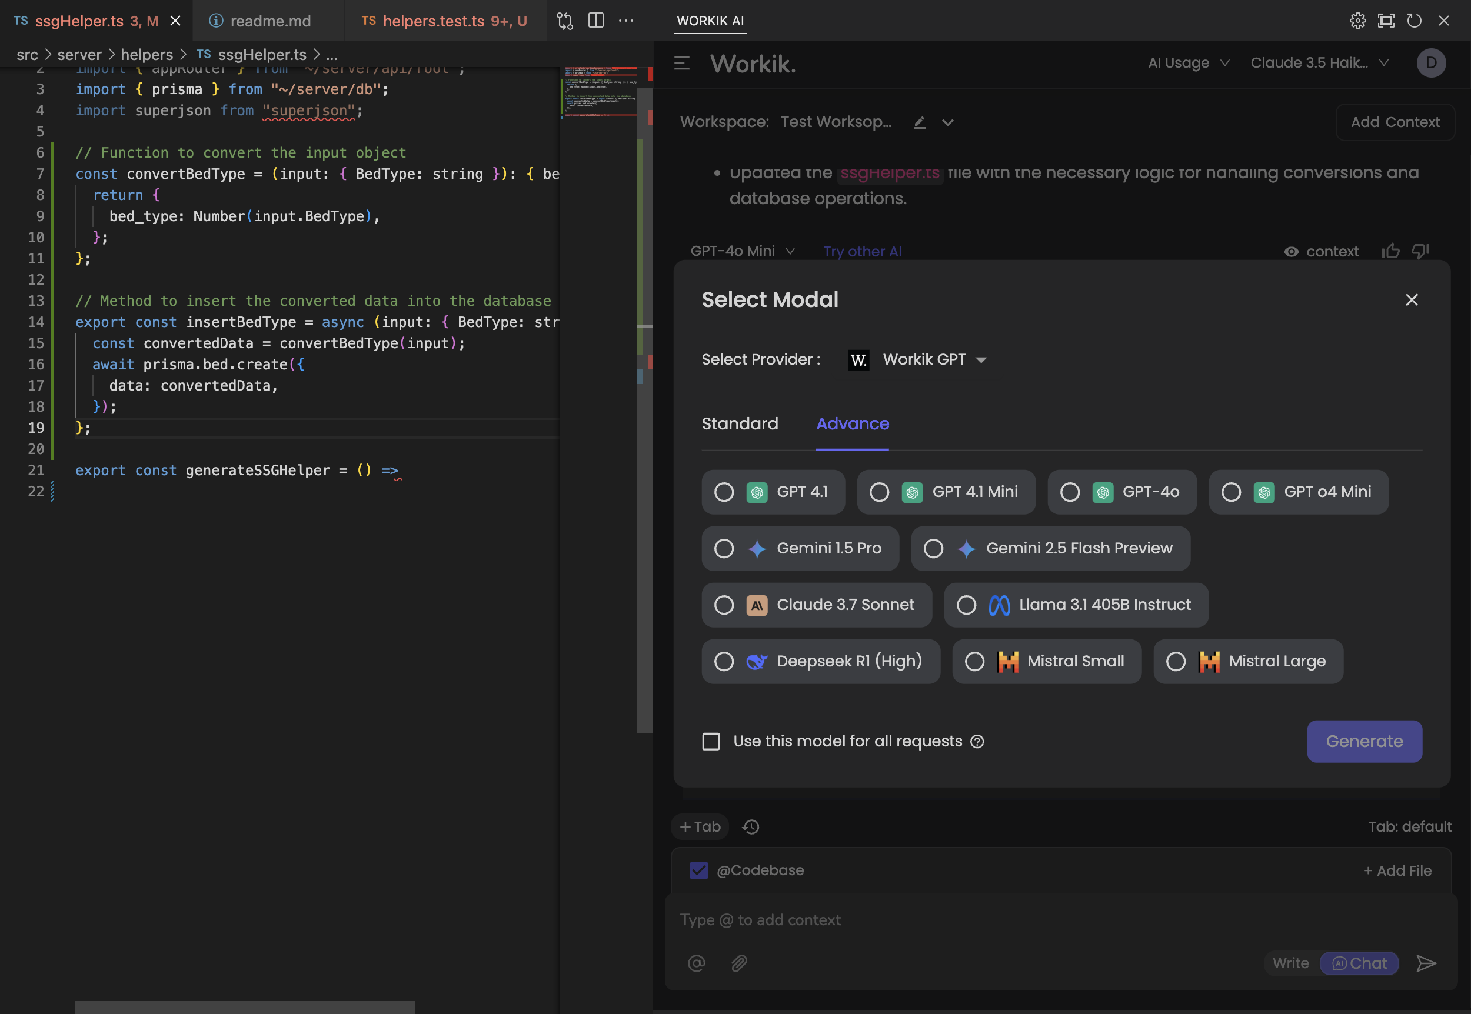Open the GPT-4o Mini response dropdown
This screenshot has width=1471, height=1014.
(x=742, y=251)
